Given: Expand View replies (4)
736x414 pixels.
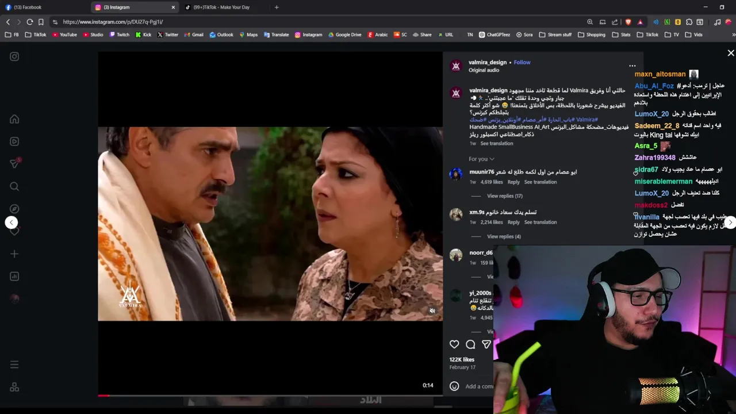Looking at the screenshot, I should (504, 236).
